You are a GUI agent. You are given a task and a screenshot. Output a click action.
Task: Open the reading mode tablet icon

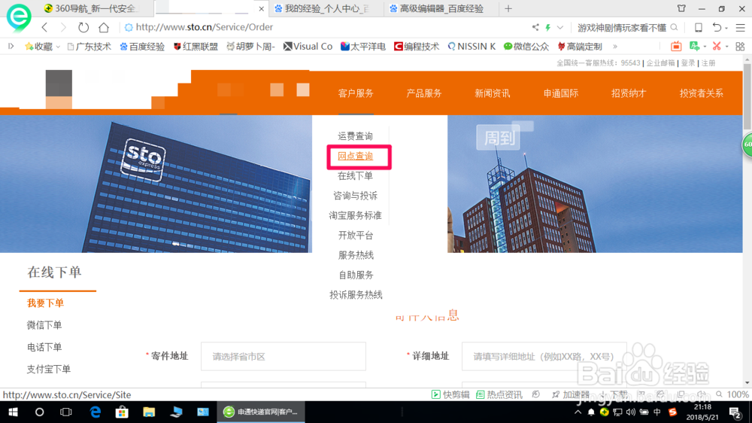click(x=699, y=27)
